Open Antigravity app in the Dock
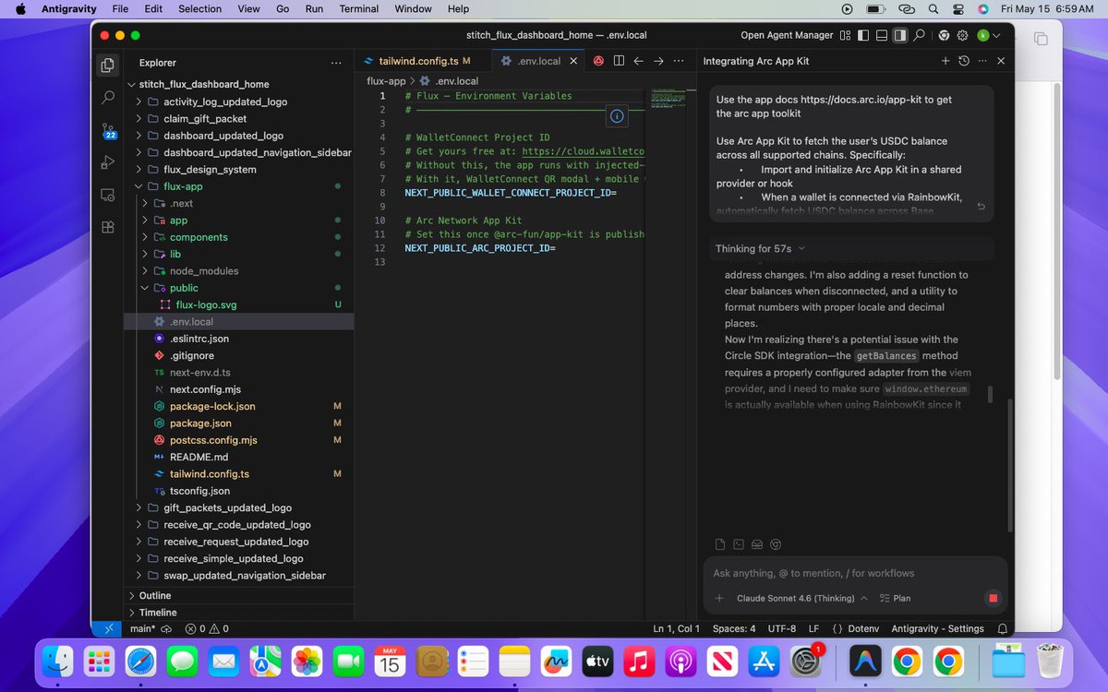The width and height of the screenshot is (1108, 692). tap(864, 662)
